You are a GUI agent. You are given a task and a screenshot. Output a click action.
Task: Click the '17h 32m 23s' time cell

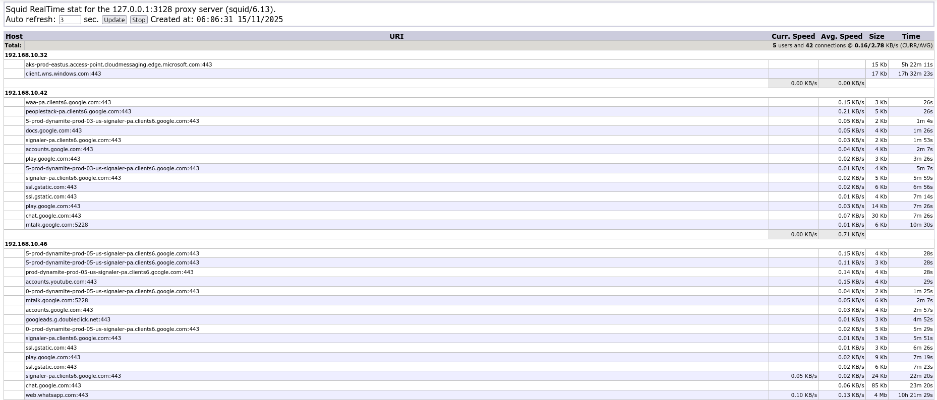(x=911, y=74)
